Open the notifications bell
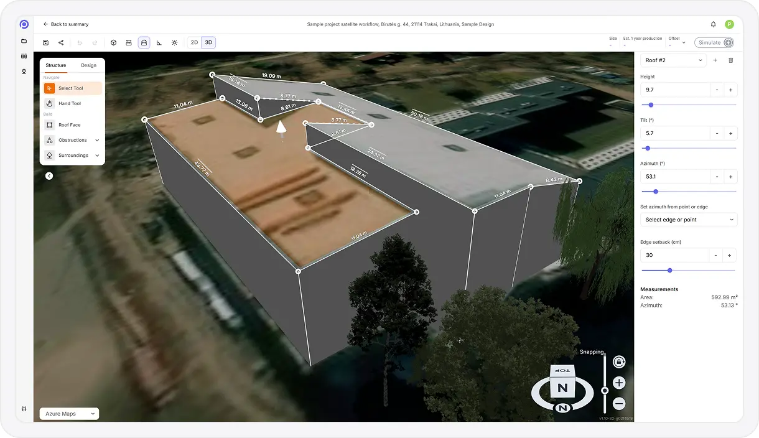The width and height of the screenshot is (759, 438). [713, 24]
